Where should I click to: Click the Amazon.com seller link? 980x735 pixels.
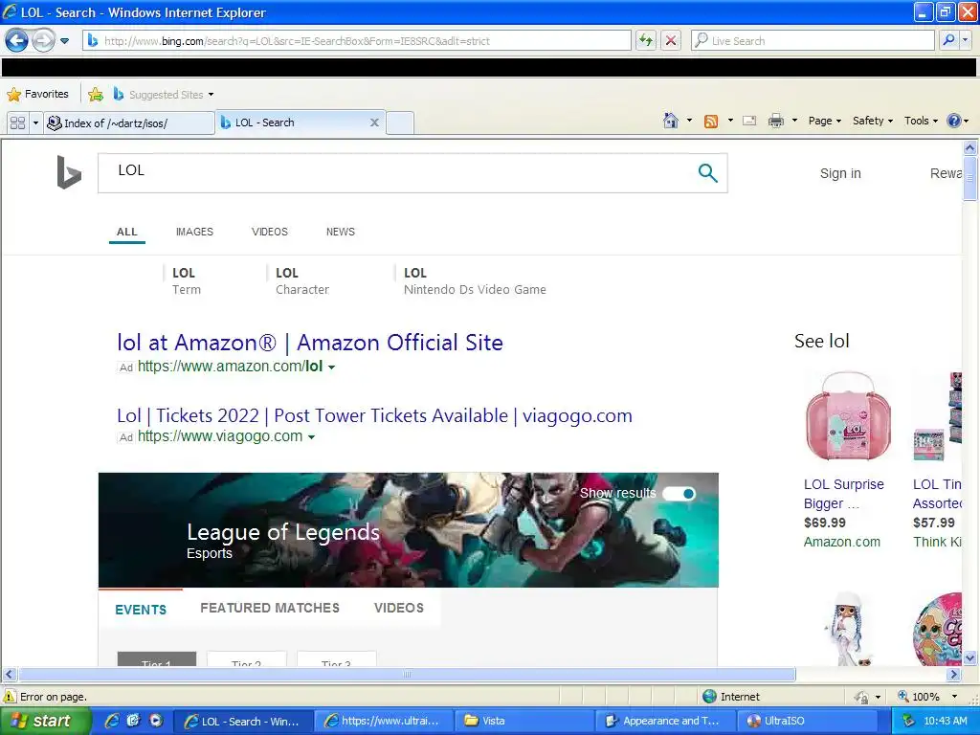pyautogui.click(x=842, y=542)
